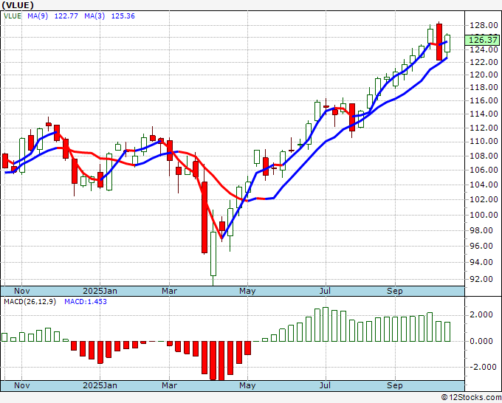
Task: Click the long red April crash candlestick
Action: pos(204,217)
